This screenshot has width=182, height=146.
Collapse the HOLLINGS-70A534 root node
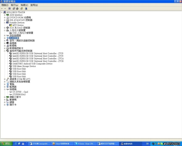pos(2,12)
